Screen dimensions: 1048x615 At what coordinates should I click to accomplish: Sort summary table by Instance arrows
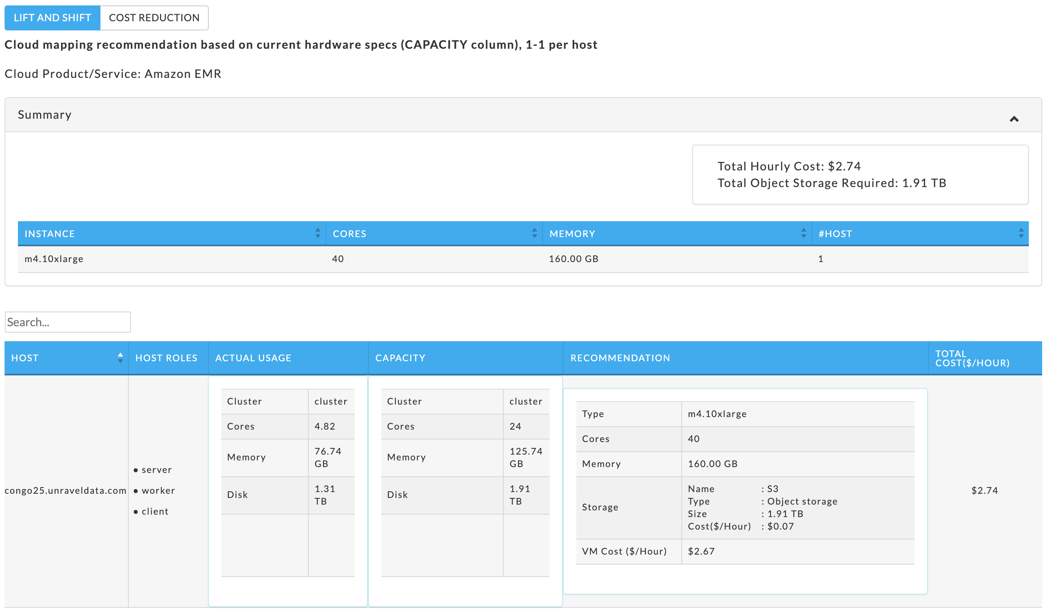click(318, 233)
